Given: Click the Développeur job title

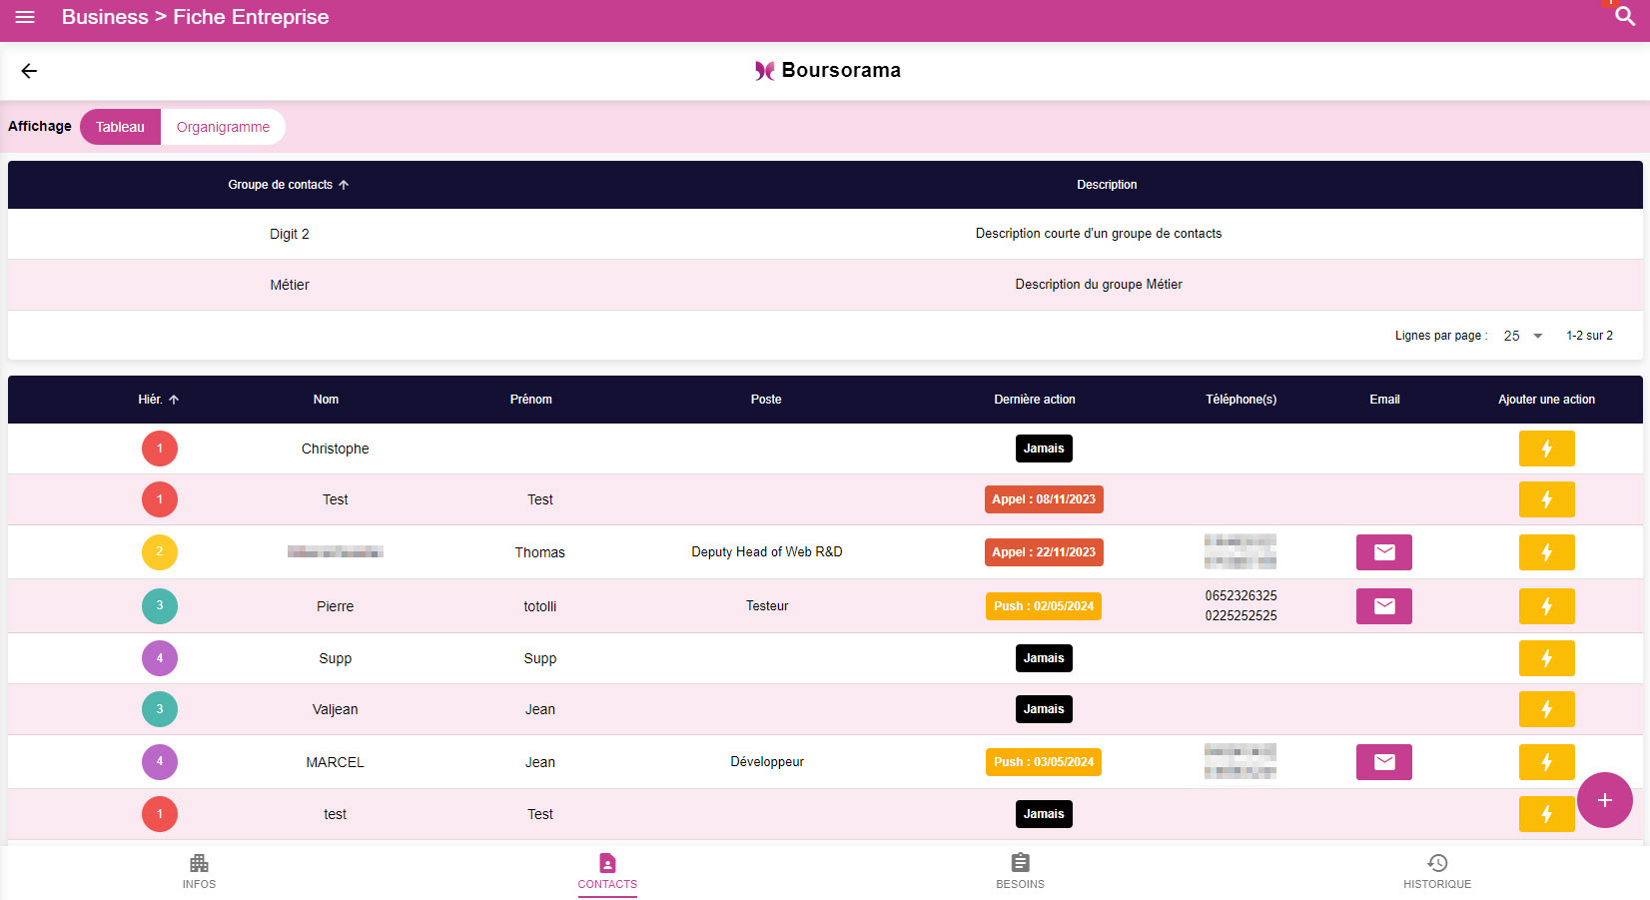Looking at the screenshot, I should pyautogui.click(x=767, y=762).
